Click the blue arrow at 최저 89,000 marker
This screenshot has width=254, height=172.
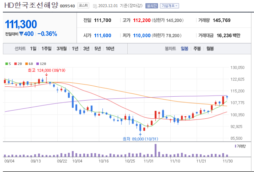tap(140, 134)
